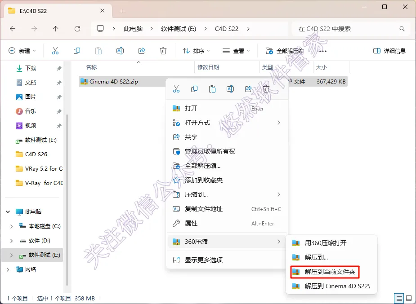
Task: Click the share icon in the toolbar
Action: click(142, 51)
